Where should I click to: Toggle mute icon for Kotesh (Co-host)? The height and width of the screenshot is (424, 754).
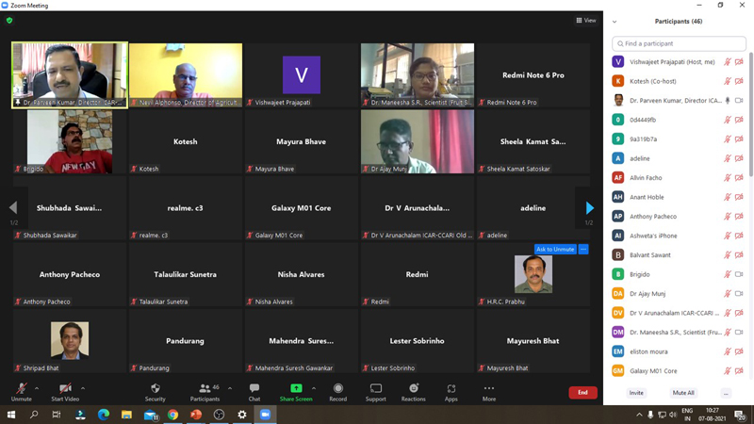point(728,81)
